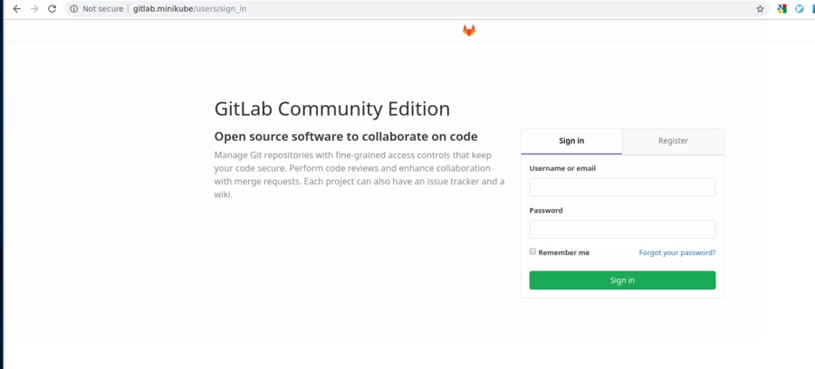815x369 pixels.
Task: Reload the GitLab sign-in page
Action: click(52, 9)
